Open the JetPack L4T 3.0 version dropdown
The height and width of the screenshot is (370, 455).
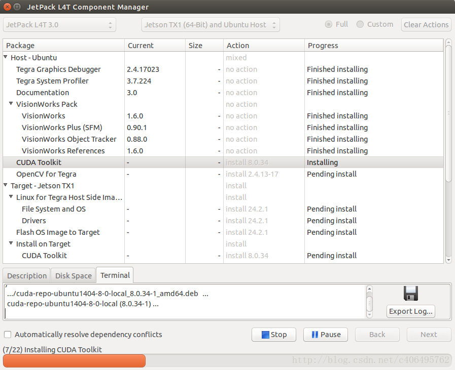click(59, 25)
